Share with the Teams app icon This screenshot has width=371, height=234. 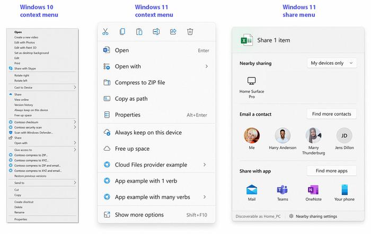tap(282, 190)
